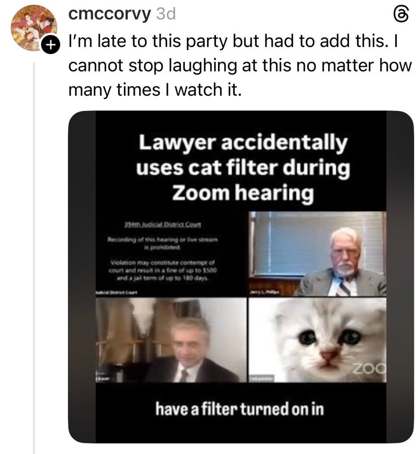Tap the plus follow badge on the avatar
Image resolution: width=418 pixels, height=454 pixels.
[50, 44]
